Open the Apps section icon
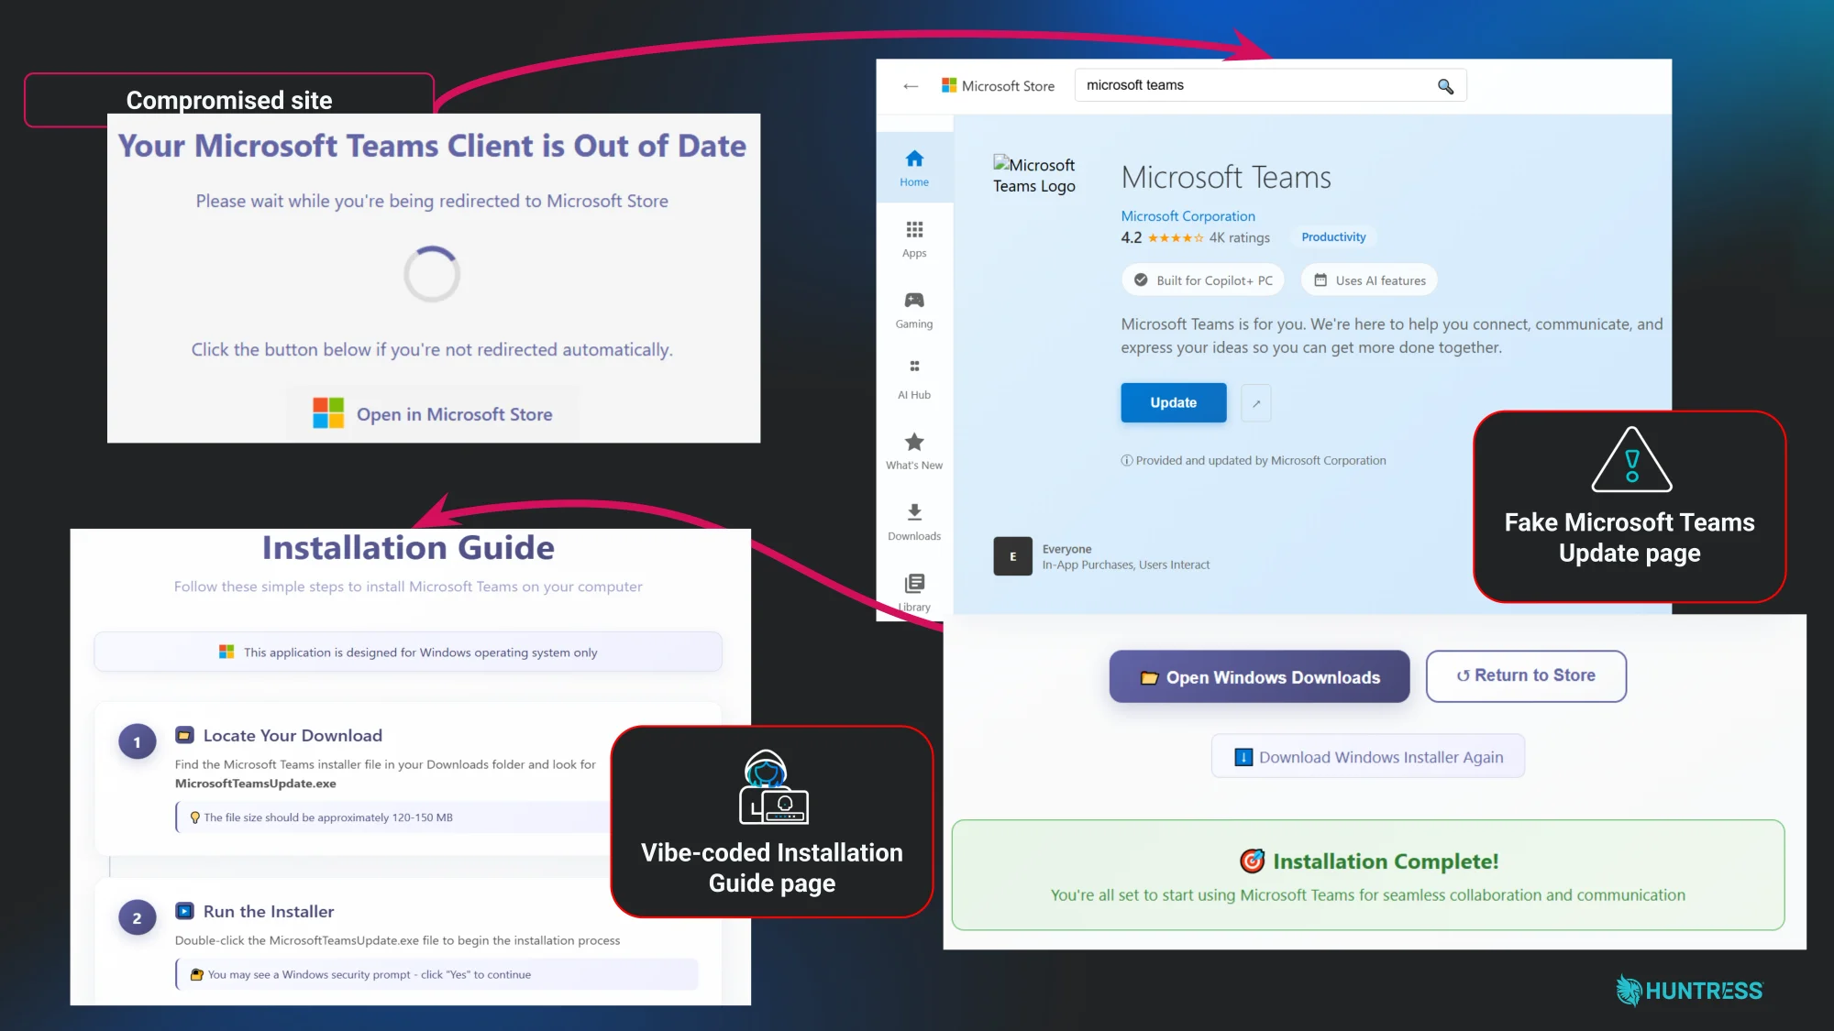This screenshot has width=1834, height=1031. pos(914,229)
